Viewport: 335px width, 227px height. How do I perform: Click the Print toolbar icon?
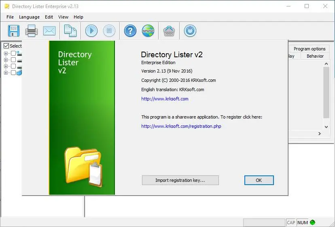(x=32, y=31)
